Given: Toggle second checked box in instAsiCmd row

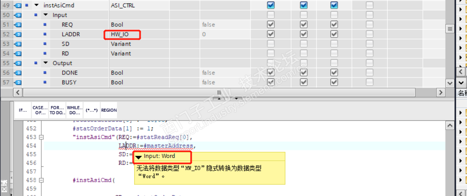Looking at the screenshot, I should pos(304,5).
